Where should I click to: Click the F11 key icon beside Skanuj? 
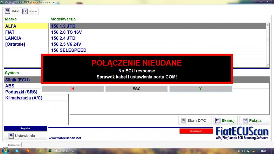point(218,121)
